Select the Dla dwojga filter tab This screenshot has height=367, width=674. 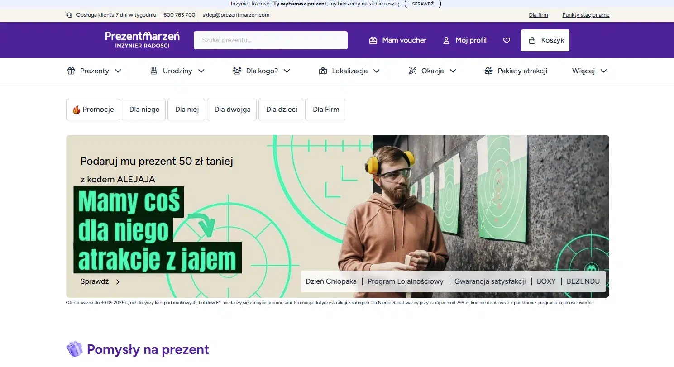pos(232,110)
